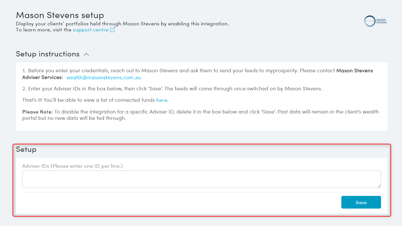Click the 'Setup' section heading

[x=26, y=149]
